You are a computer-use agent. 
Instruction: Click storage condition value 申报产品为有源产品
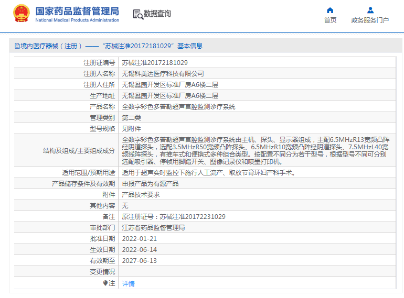[150, 184]
